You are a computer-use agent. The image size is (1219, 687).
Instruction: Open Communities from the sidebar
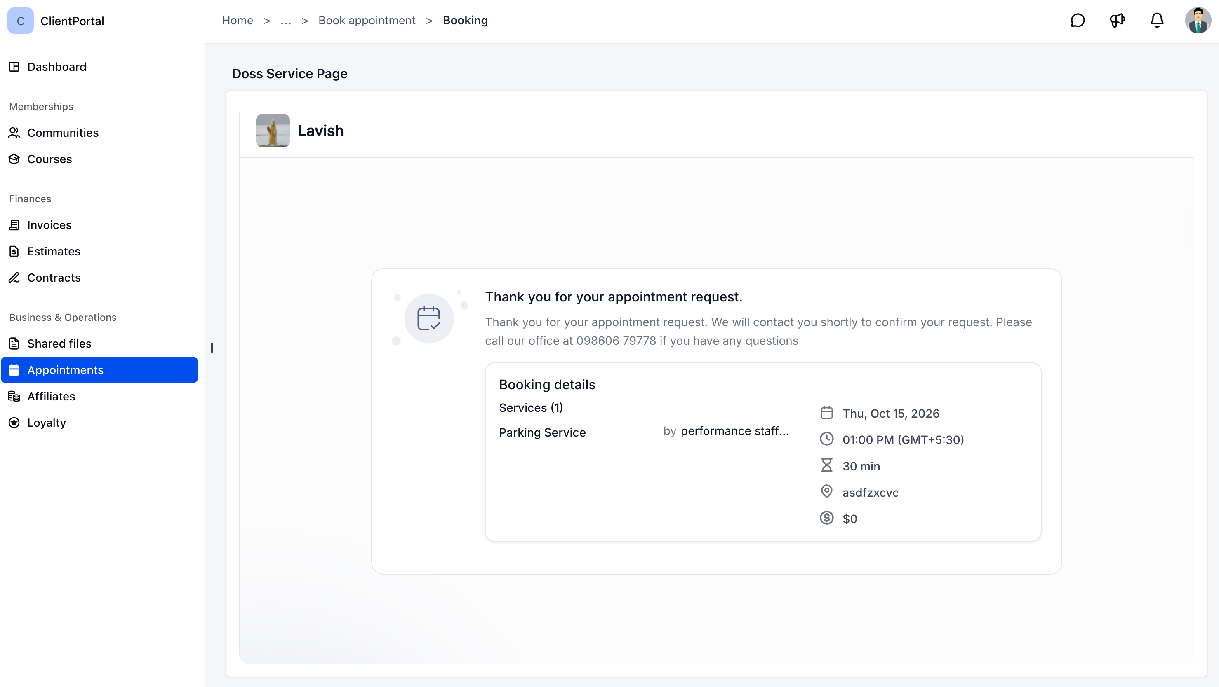99,133
